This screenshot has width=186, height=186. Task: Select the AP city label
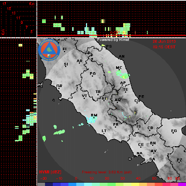coord(123,83)
